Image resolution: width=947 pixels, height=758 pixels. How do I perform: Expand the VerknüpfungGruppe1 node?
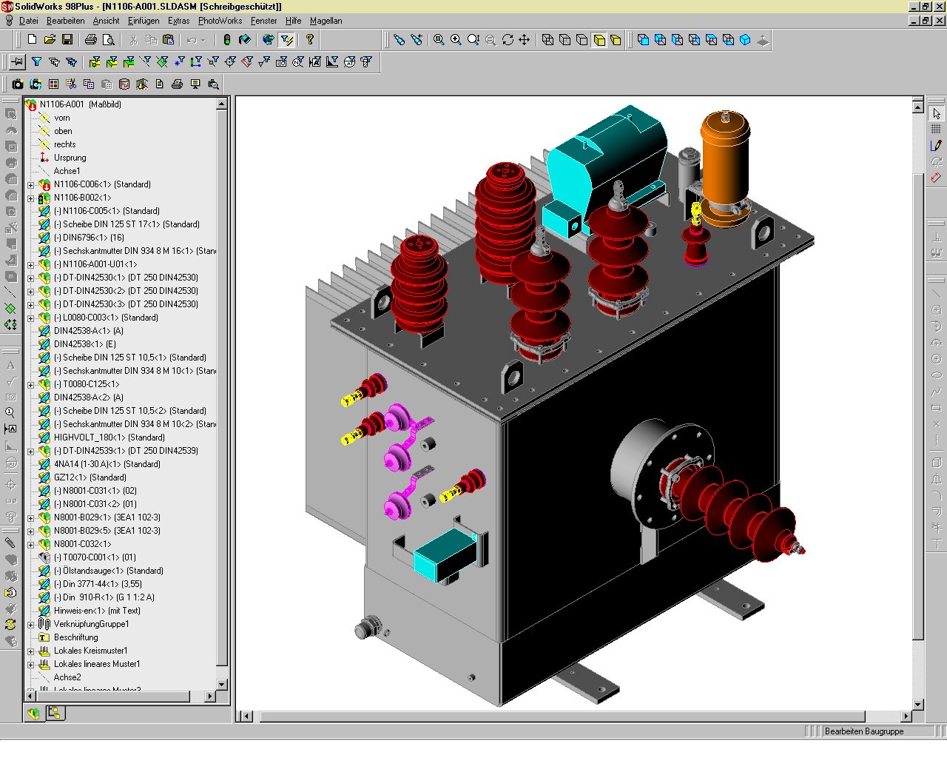pyautogui.click(x=31, y=625)
